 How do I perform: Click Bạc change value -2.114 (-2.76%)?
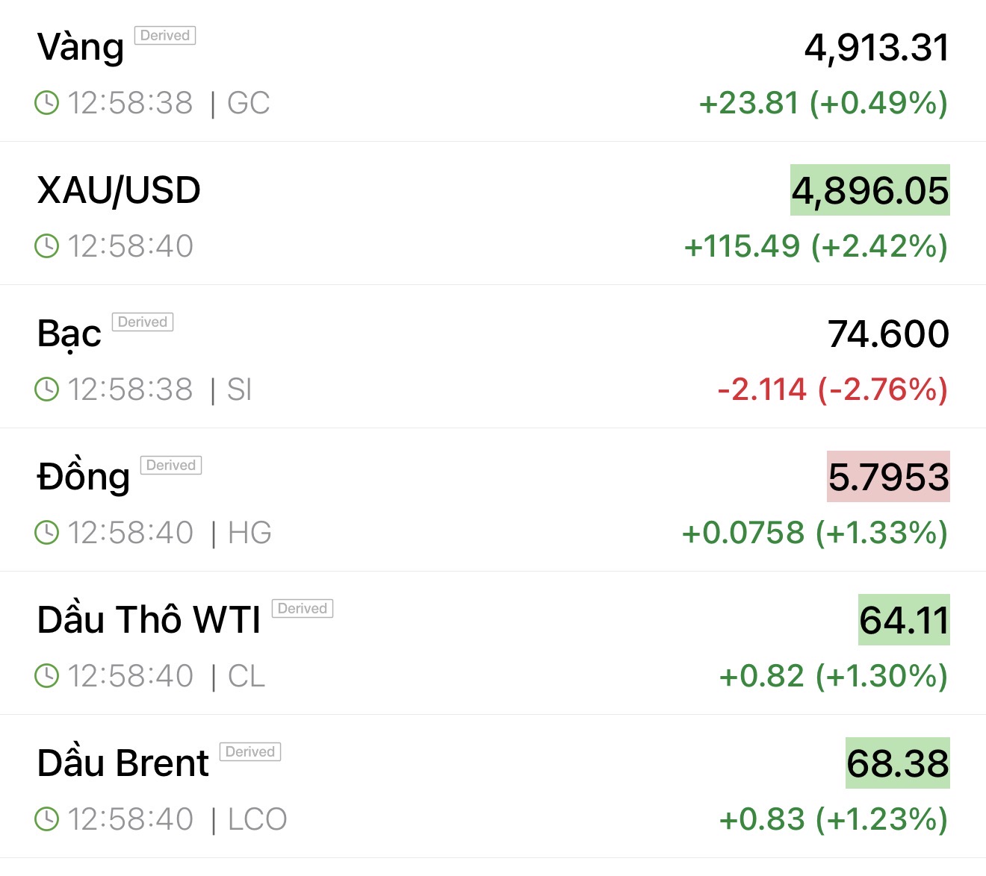coord(832,389)
